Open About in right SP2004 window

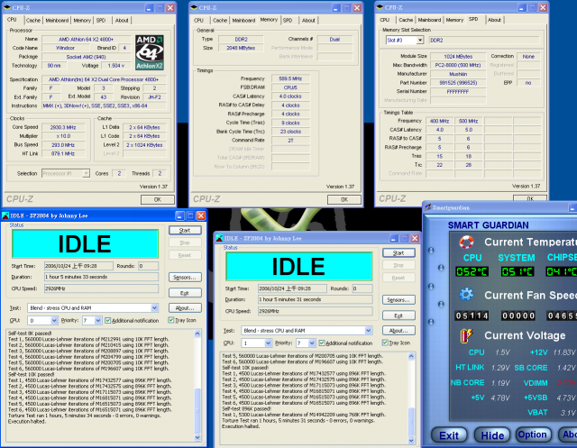398,330
